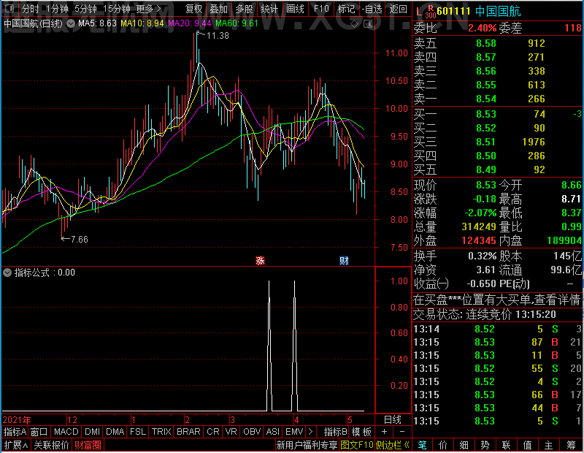Click the L R300 badge beside stock code
Image resolution: width=584 pixels, height=453 pixels.
426,11
